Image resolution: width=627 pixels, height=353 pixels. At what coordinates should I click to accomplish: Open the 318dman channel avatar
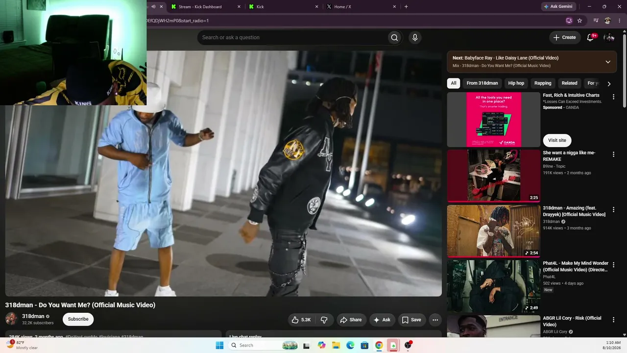tap(11, 319)
